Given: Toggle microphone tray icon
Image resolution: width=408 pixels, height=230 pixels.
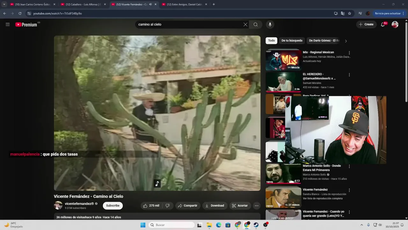Looking at the screenshot, I should click(368, 225).
